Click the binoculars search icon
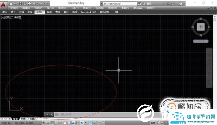Viewport: 217px width, 125px height. pos(139,4)
